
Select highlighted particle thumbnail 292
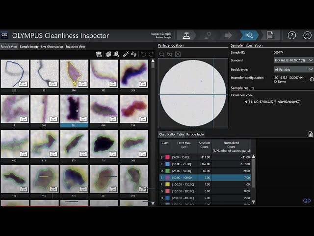coord(74,109)
